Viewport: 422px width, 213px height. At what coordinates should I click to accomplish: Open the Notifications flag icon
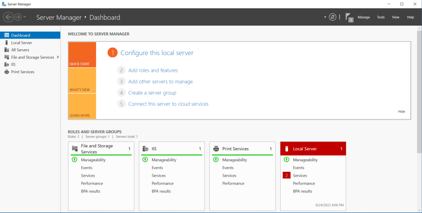coord(349,17)
